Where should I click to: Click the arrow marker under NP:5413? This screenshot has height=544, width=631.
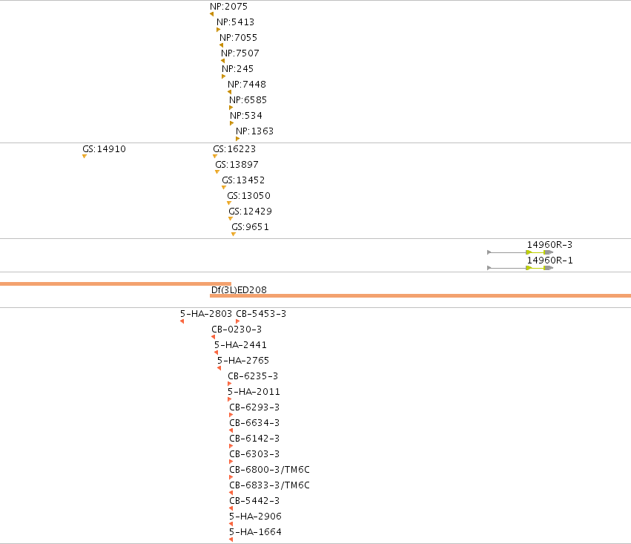(218, 30)
